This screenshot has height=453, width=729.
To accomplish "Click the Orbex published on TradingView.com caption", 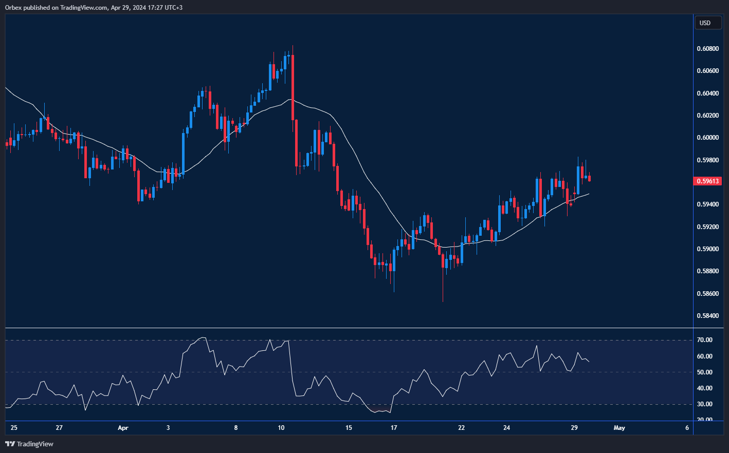I will pyautogui.click(x=94, y=7).
